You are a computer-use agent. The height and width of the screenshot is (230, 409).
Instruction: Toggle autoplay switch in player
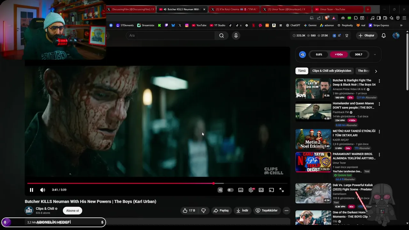click(230, 190)
